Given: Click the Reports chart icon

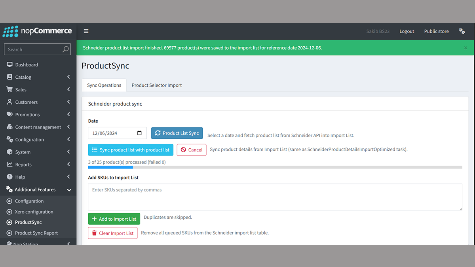Looking at the screenshot, I should 10,164.
